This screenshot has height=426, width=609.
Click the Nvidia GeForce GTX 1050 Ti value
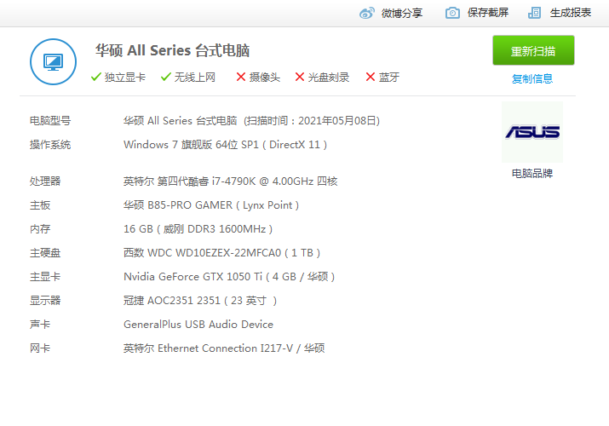click(229, 277)
